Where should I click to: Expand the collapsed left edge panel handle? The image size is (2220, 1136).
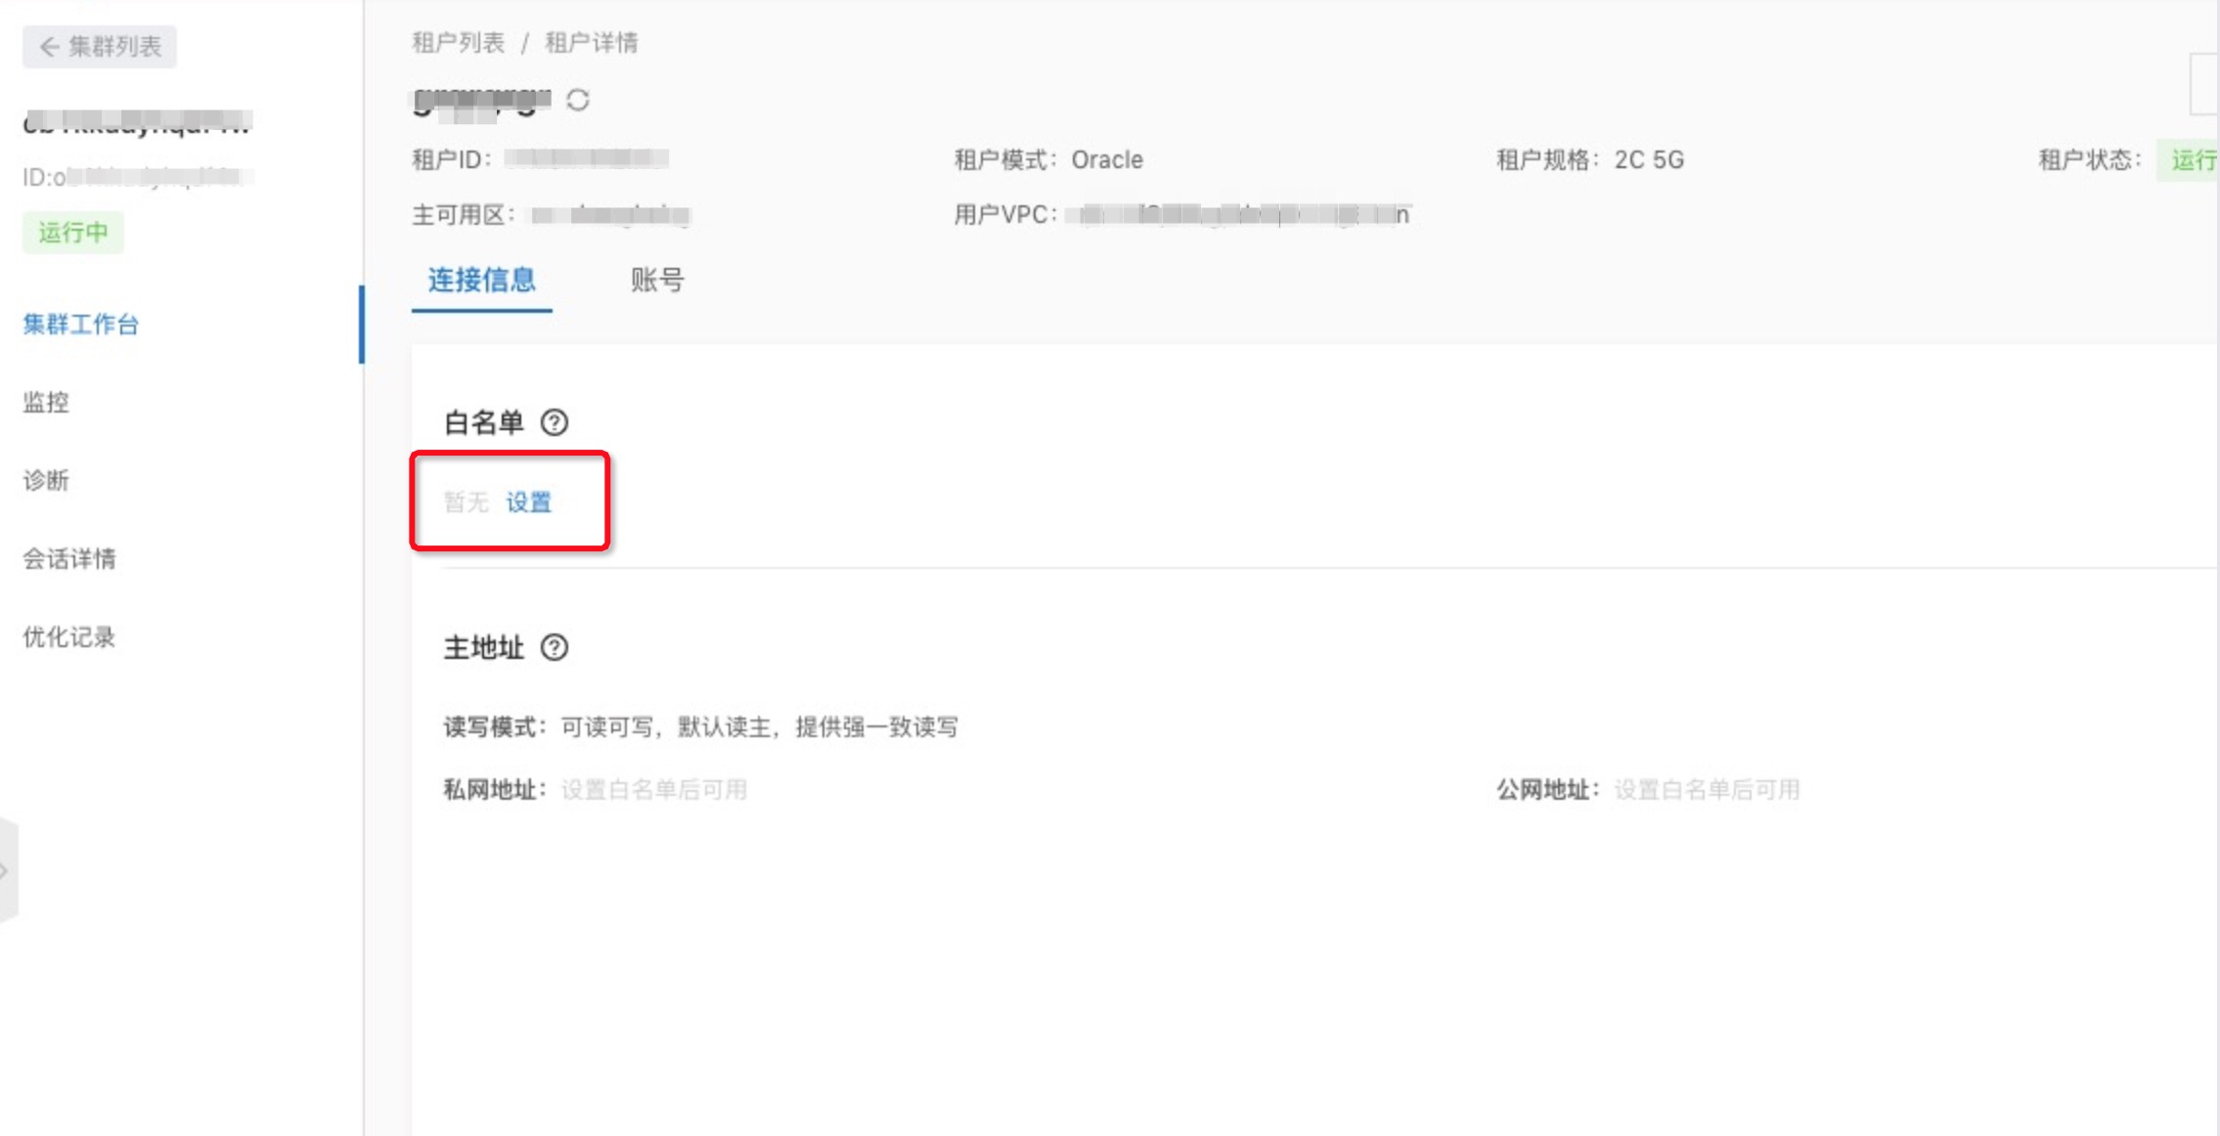point(8,870)
